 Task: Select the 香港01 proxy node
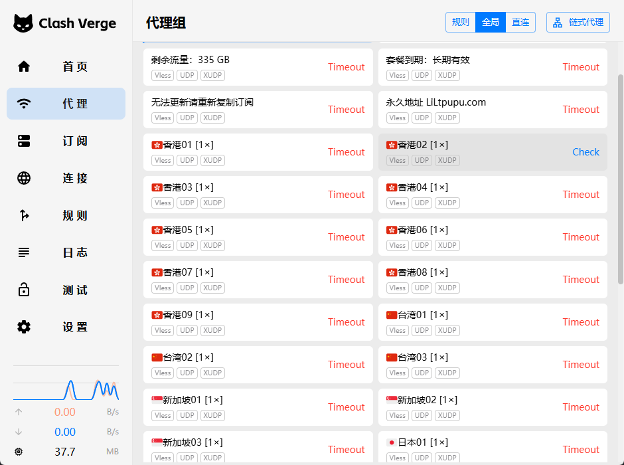click(232, 151)
